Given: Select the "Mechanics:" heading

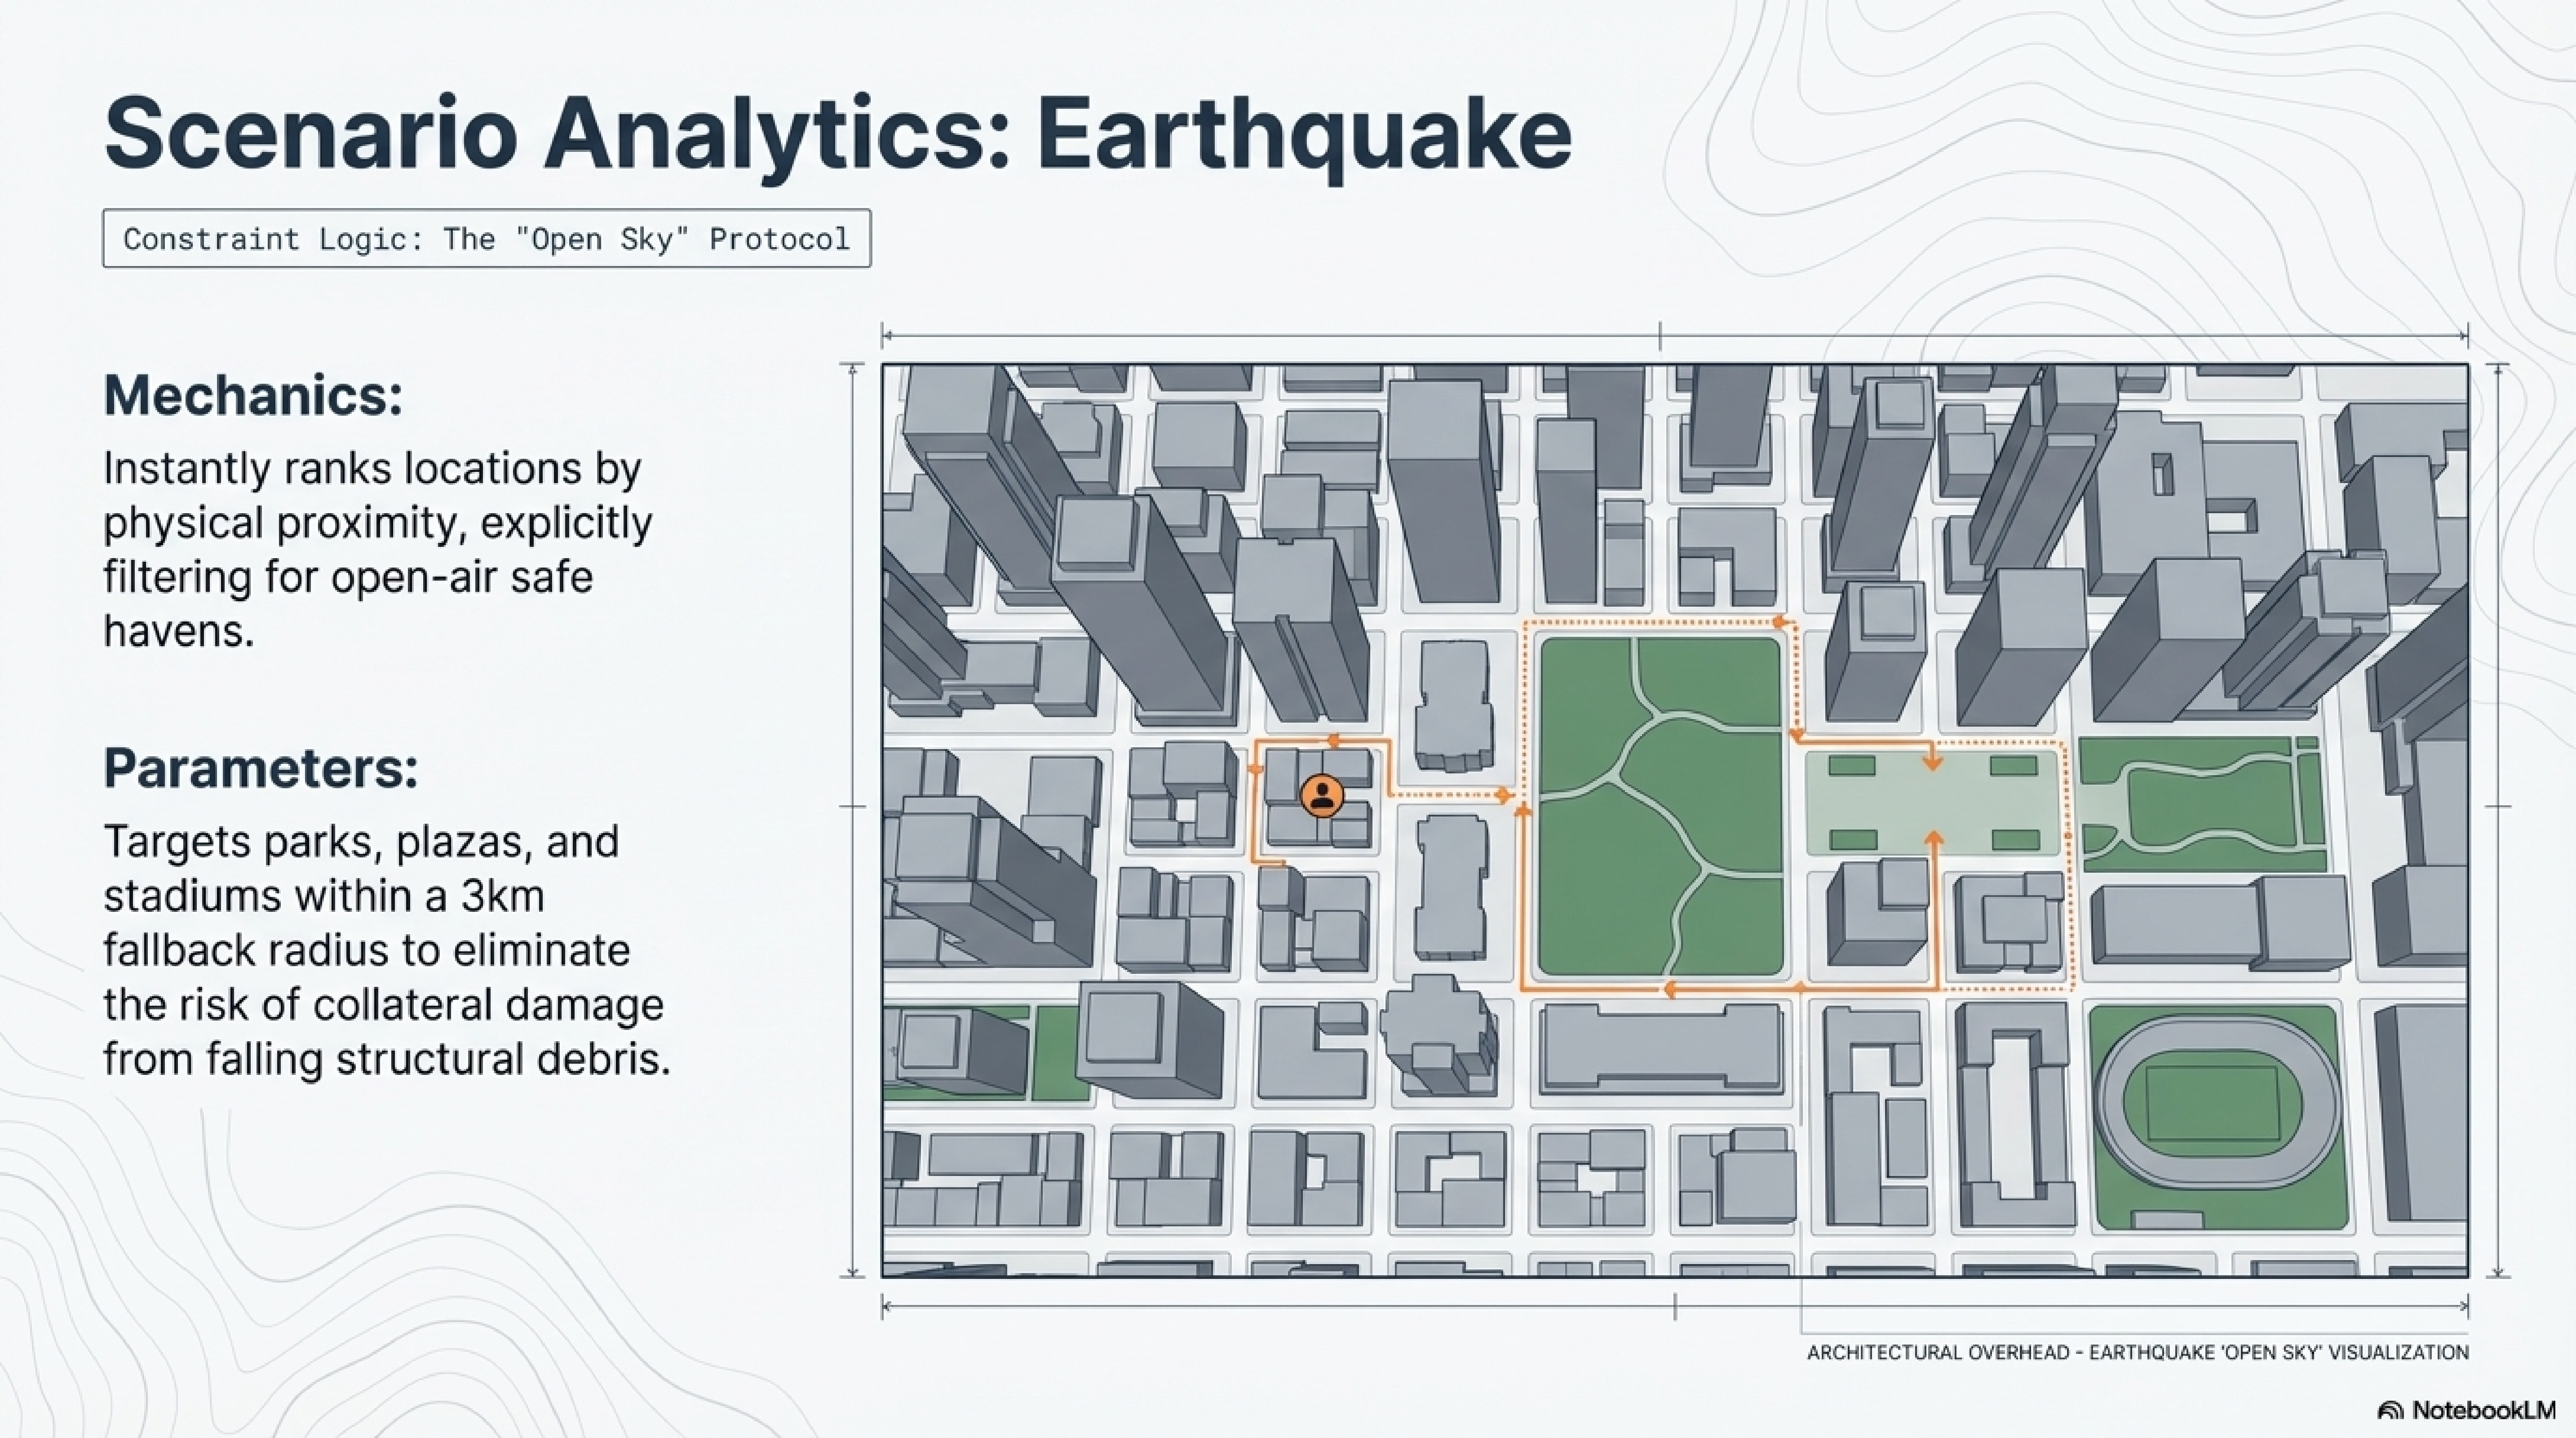Looking at the screenshot, I should point(253,395).
